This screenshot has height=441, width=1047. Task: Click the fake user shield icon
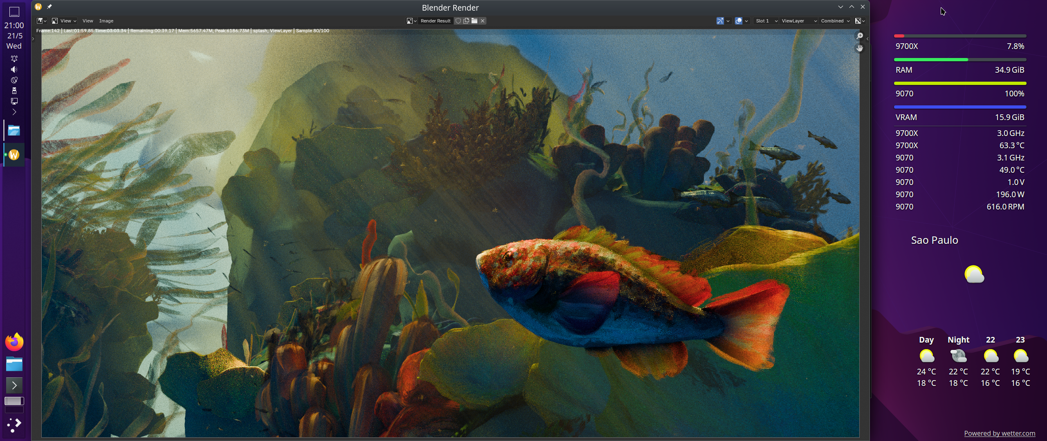click(x=458, y=21)
